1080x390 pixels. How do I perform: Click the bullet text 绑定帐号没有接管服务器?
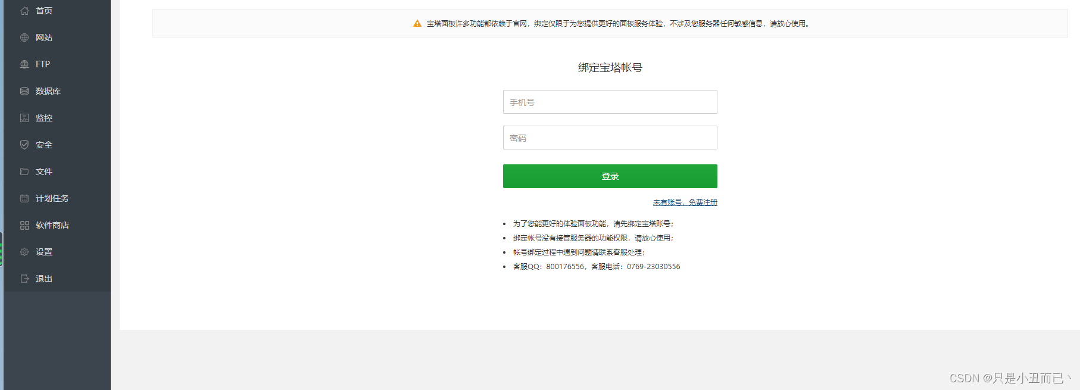594,238
